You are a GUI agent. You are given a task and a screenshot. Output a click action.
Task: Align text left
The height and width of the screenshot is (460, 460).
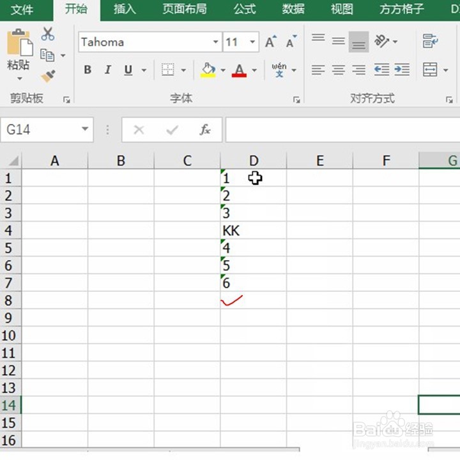pyautogui.click(x=318, y=70)
